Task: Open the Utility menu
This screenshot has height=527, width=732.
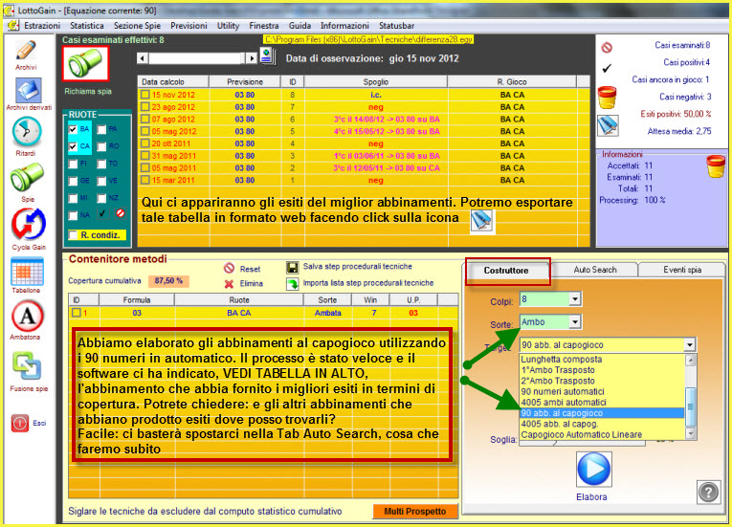Action: click(x=228, y=26)
